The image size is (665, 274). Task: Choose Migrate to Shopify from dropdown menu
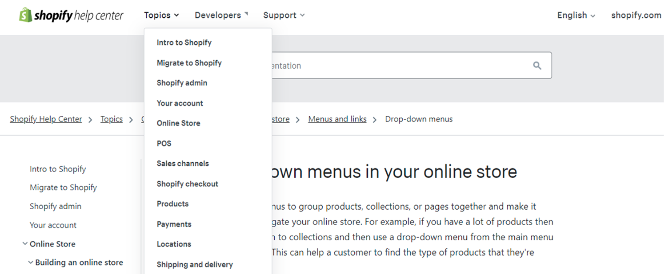(189, 63)
